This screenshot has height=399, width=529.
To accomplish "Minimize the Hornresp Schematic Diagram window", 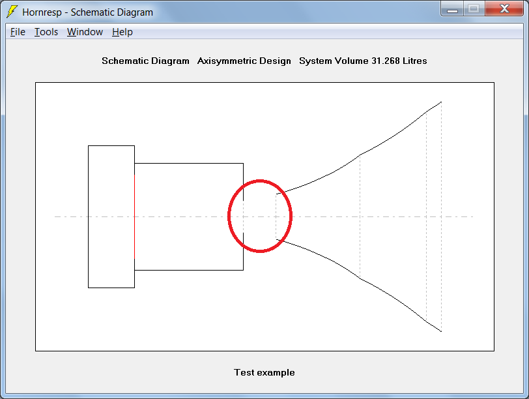I will point(452,9).
